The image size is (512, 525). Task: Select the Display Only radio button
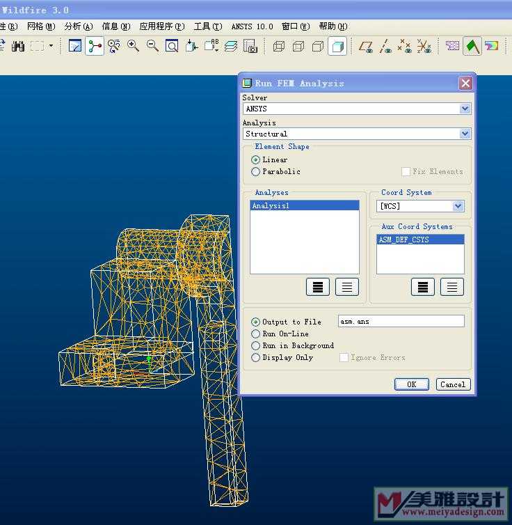[255, 357]
